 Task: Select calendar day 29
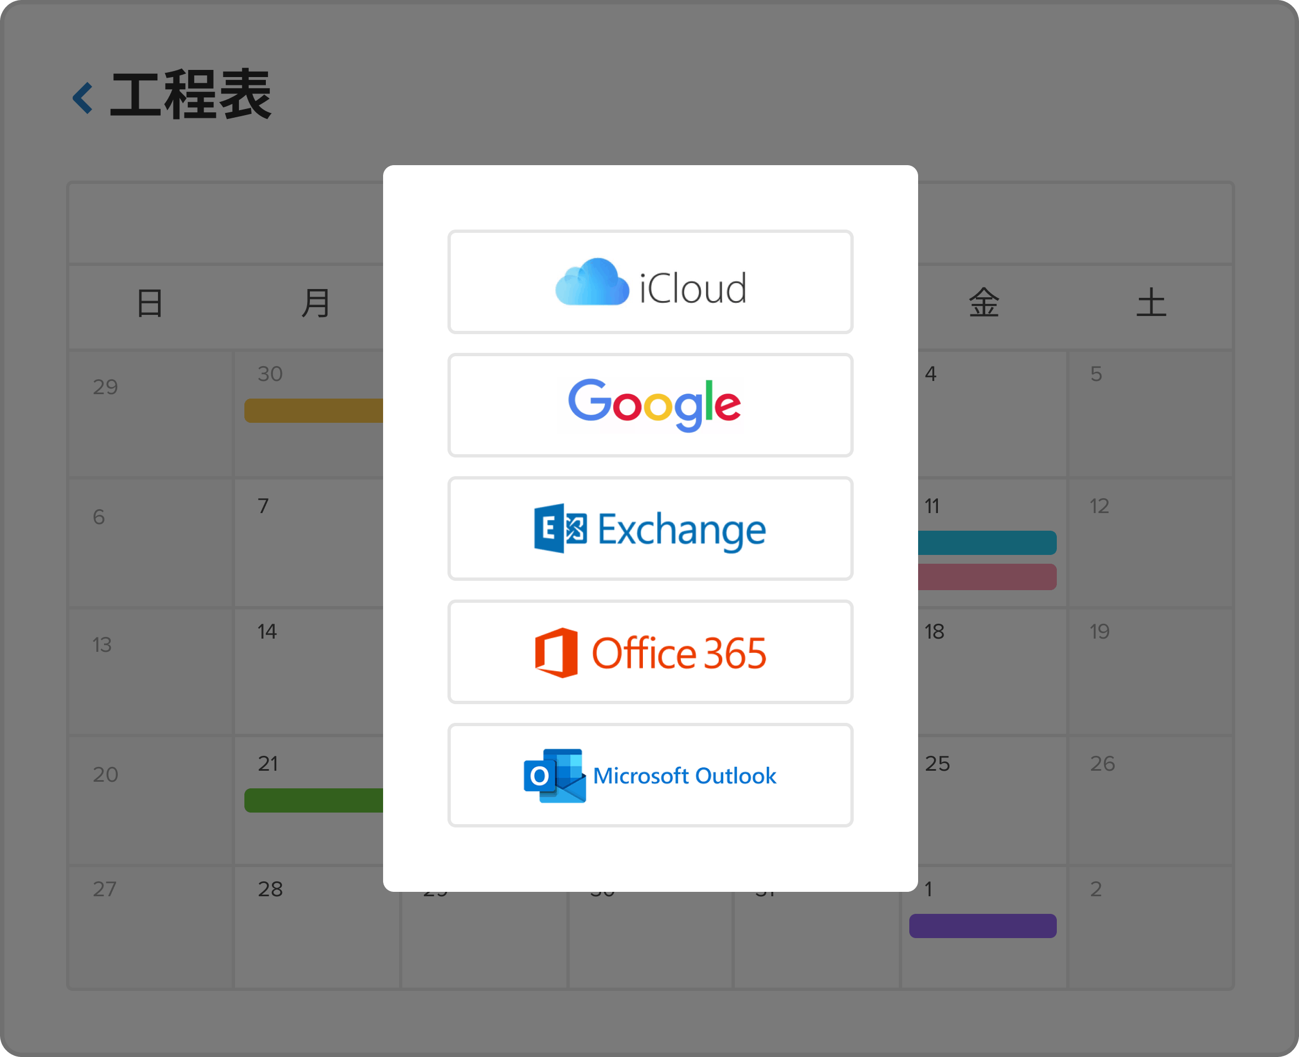click(105, 386)
